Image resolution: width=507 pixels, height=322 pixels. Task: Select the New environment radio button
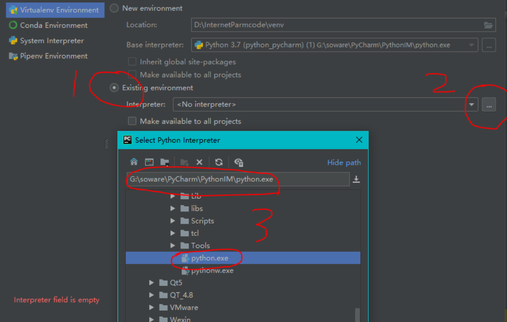(114, 8)
